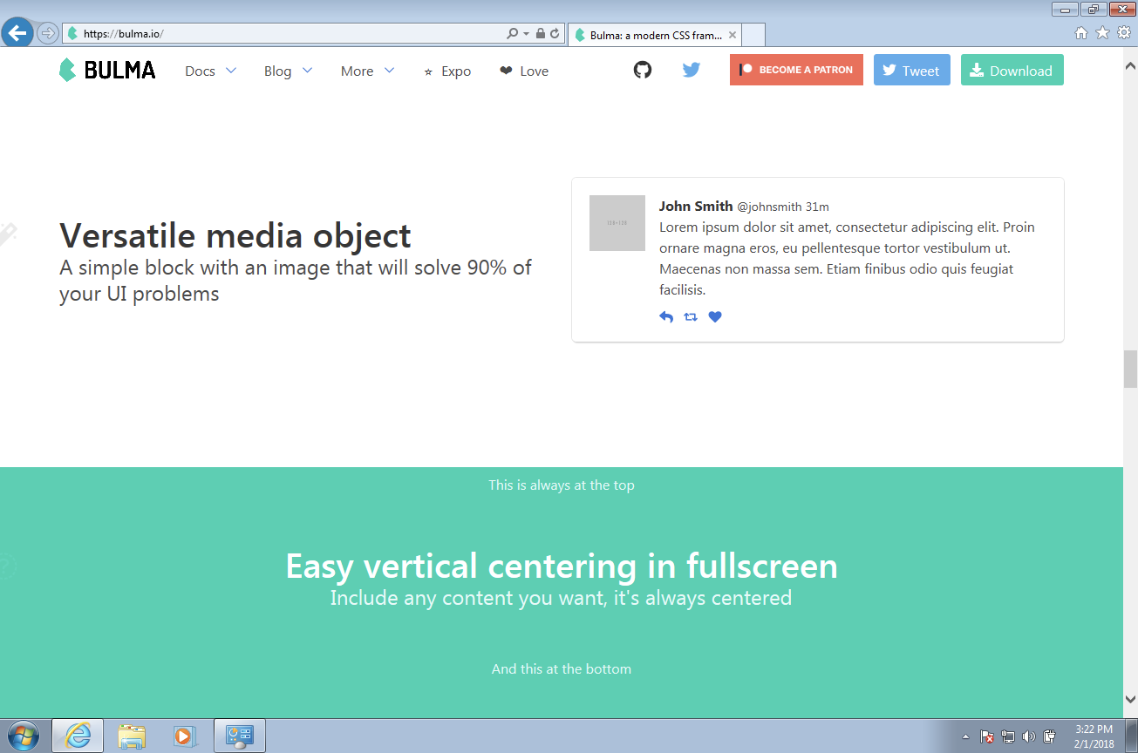The height and width of the screenshot is (753, 1138).
Task: Click the Become a Patron button
Action: click(795, 70)
